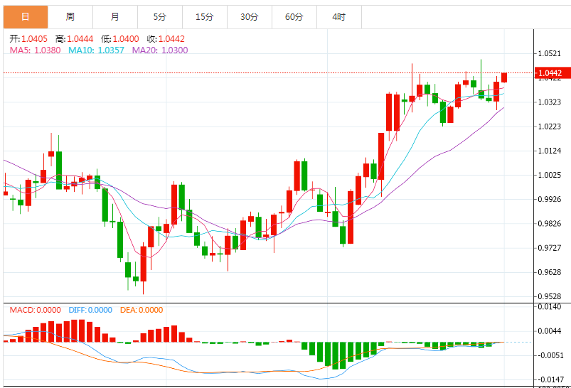Click the 0.0140 MACD axis label
The height and width of the screenshot is (388, 571).
pyautogui.click(x=550, y=307)
